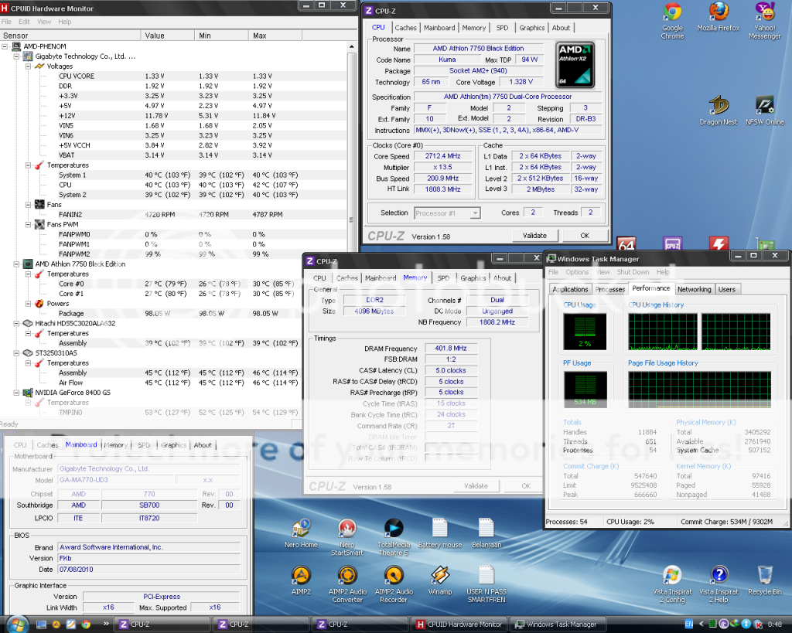This screenshot has width=792, height=633.
Task: Click Hardware Monitor scrollbar up arrow
Action: point(352,47)
